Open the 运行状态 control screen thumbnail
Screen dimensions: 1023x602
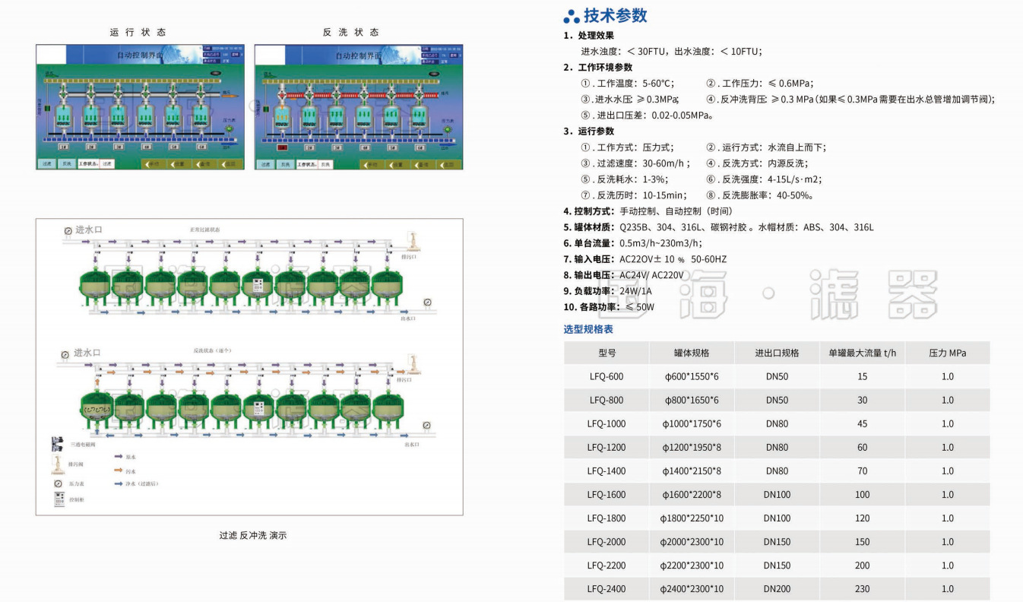coord(141,106)
